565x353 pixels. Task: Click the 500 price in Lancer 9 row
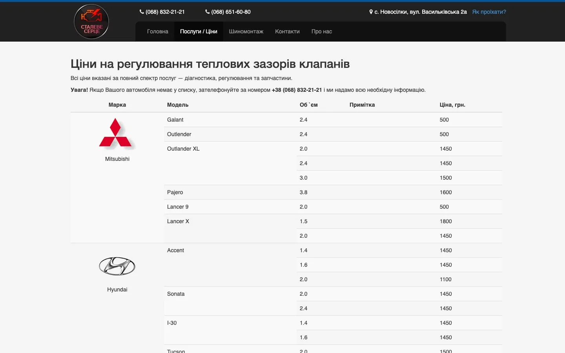[444, 207]
